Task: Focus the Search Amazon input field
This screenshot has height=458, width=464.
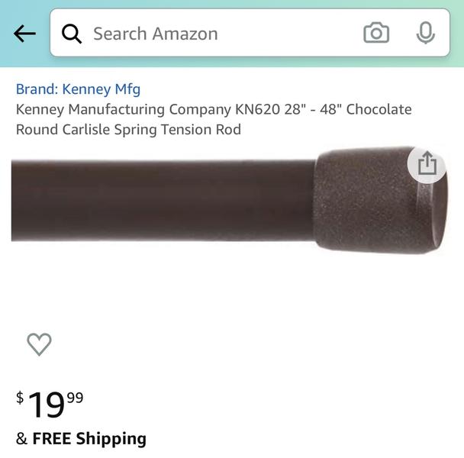Action: point(221,34)
